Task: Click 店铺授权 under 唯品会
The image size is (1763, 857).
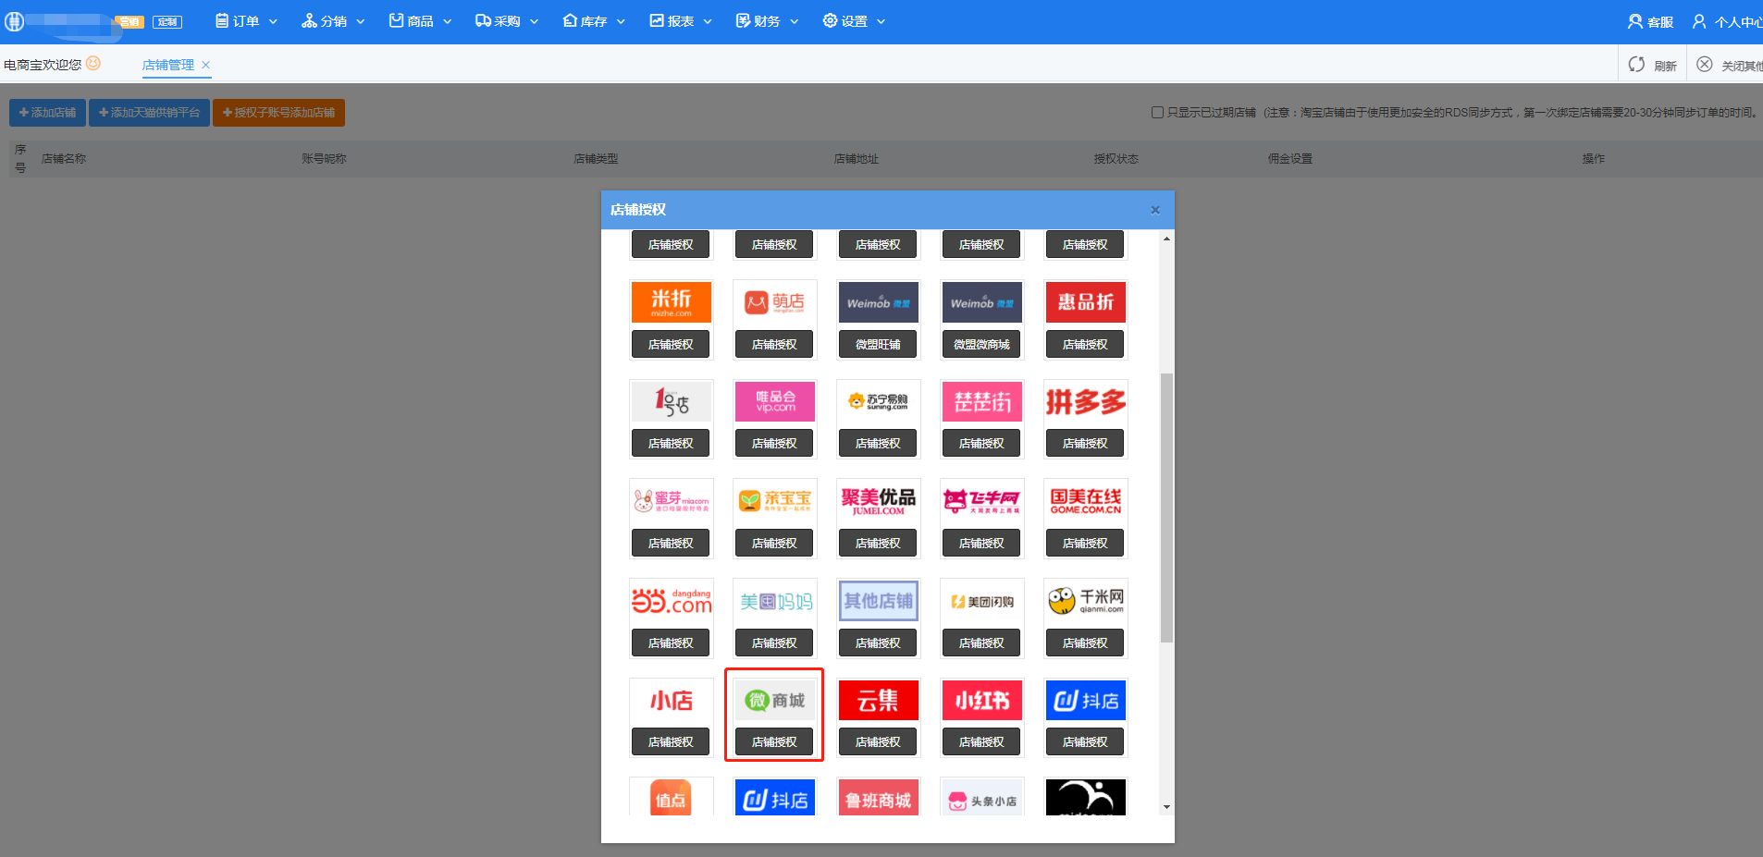Action: (774, 444)
